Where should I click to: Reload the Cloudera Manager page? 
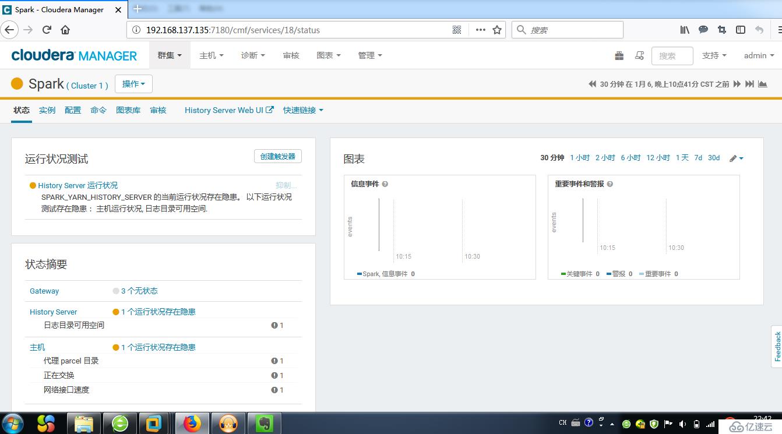click(x=47, y=30)
